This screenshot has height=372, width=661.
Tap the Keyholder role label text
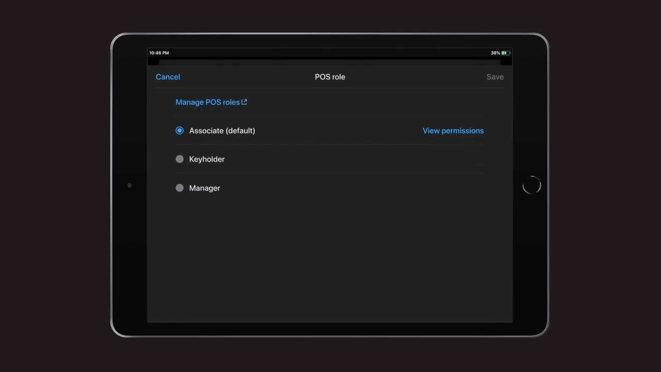tap(207, 159)
